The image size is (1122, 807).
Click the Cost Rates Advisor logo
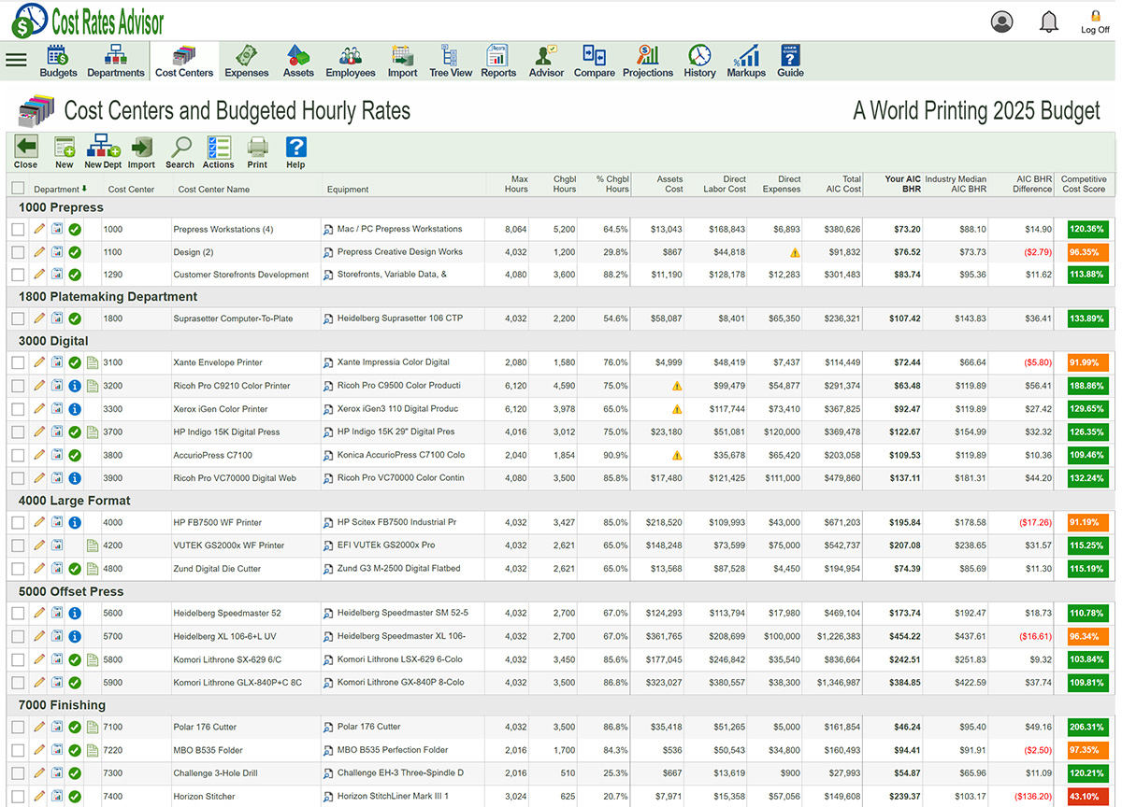(89, 21)
